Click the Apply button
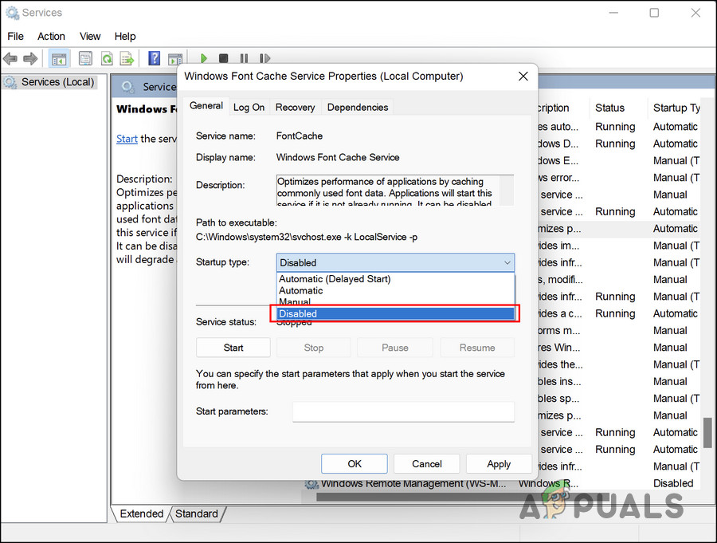717x543 pixels. (499, 463)
